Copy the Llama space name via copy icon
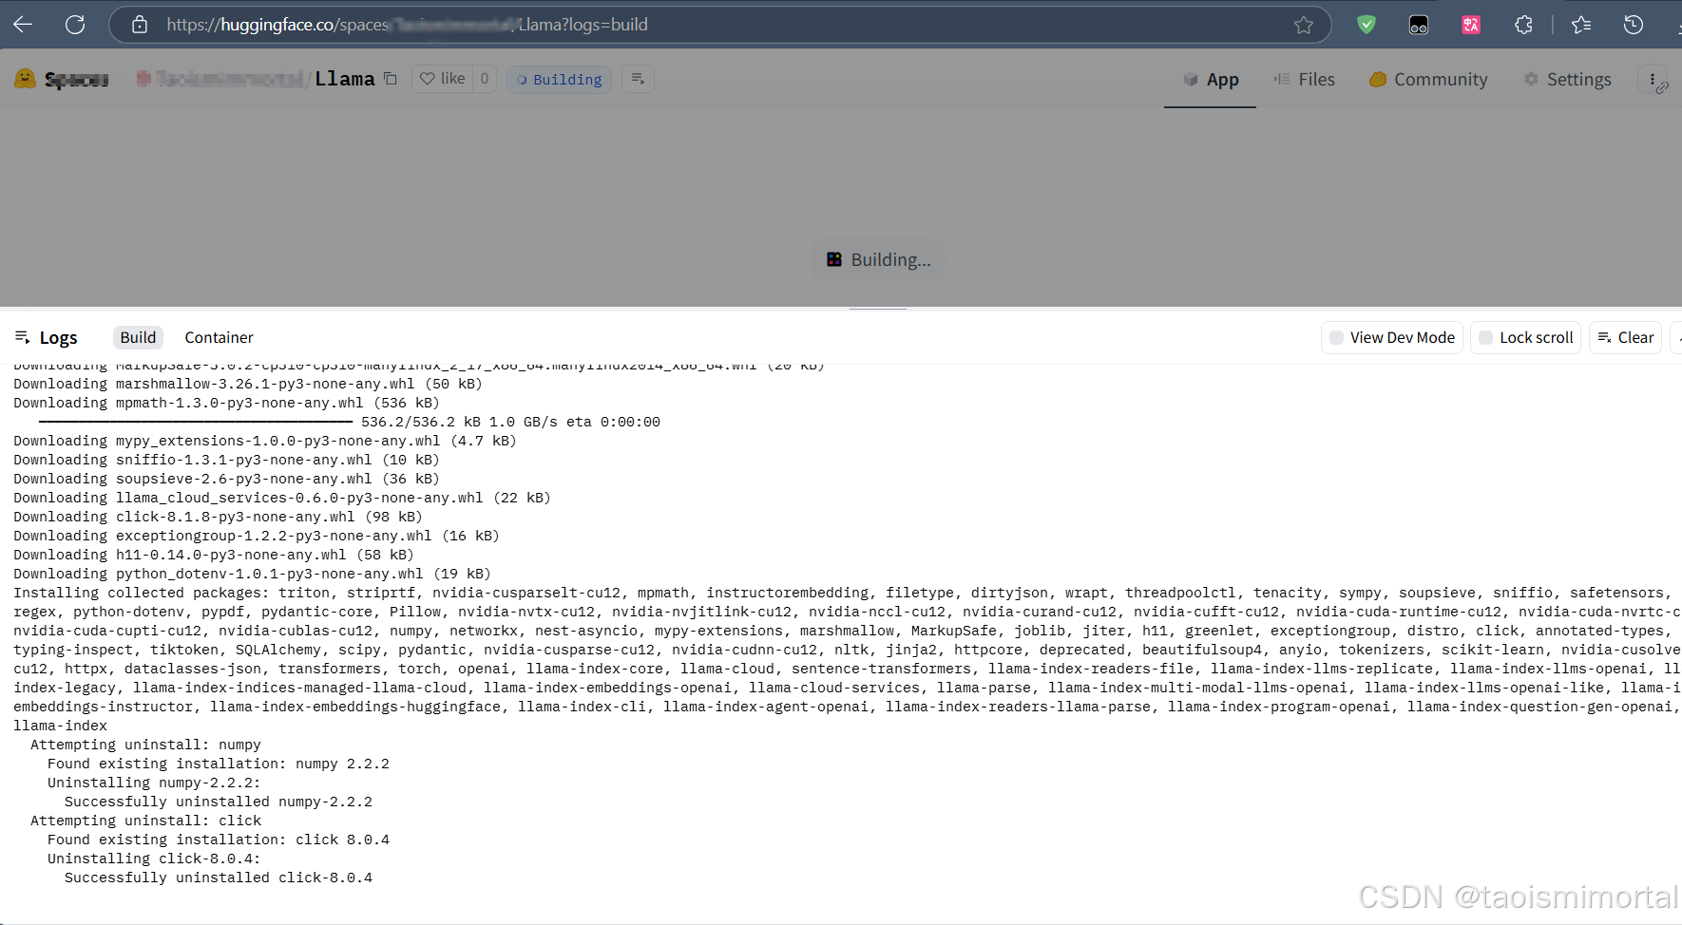The height and width of the screenshot is (925, 1682). click(x=391, y=79)
